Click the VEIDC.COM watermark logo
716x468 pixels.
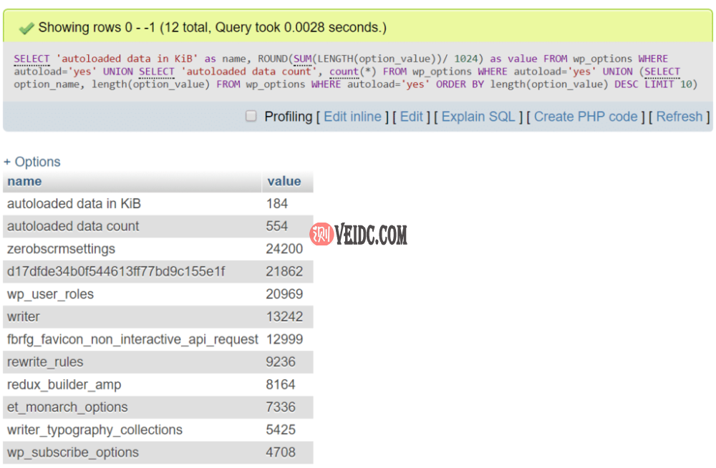359,234
